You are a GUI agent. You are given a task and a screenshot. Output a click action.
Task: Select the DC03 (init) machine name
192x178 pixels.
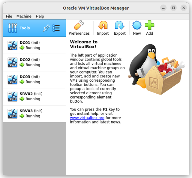pos(30,77)
